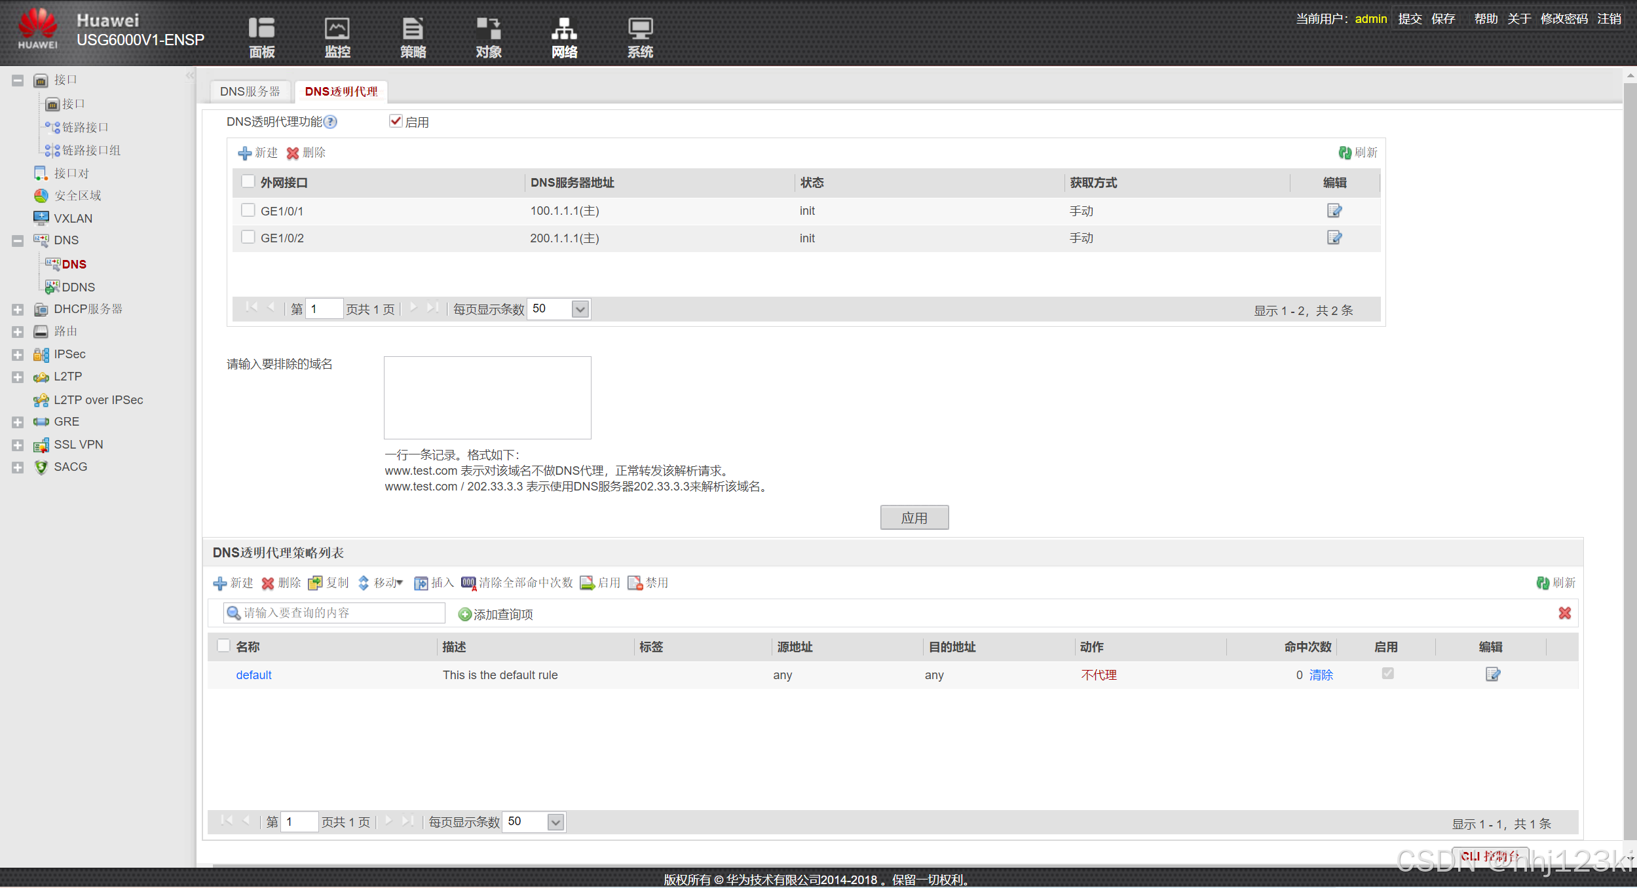Toggle the 启用 enable checkbox for DNS transparent proxy
The image size is (1637, 888).
coord(395,121)
